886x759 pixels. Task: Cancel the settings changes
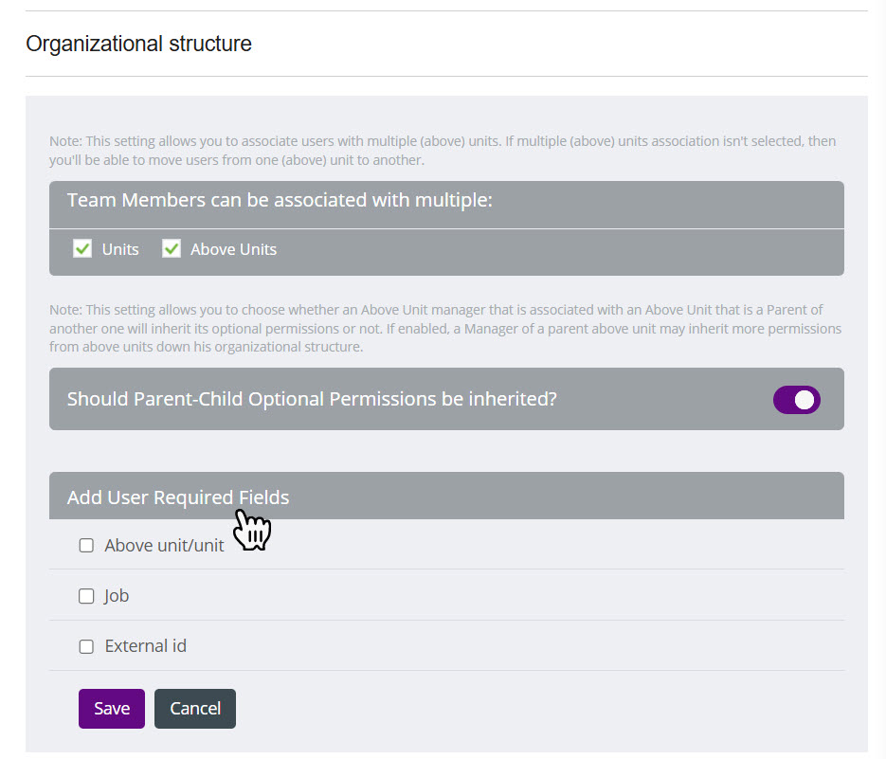[195, 709]
